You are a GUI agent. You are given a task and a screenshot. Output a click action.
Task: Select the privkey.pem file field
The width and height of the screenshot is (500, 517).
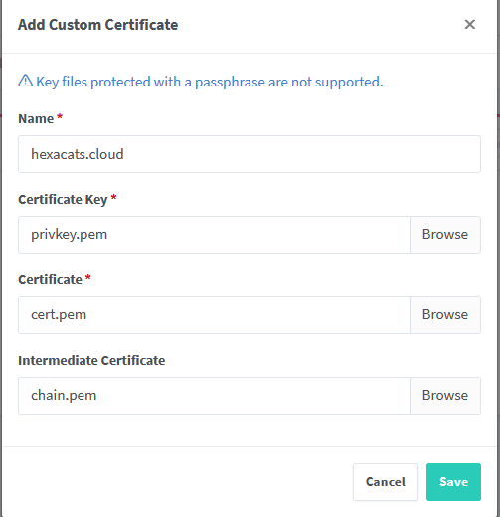coord(214,235)
